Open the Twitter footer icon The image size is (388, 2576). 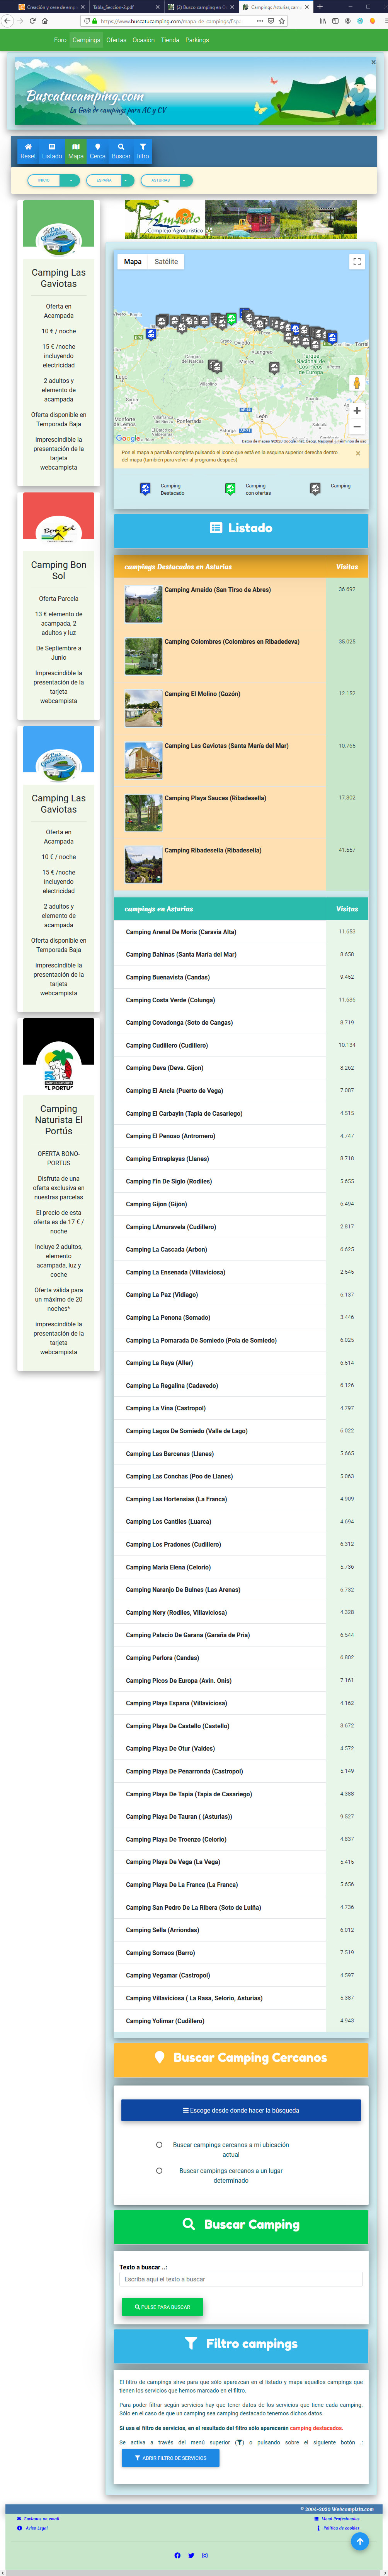click(192, 2555)
